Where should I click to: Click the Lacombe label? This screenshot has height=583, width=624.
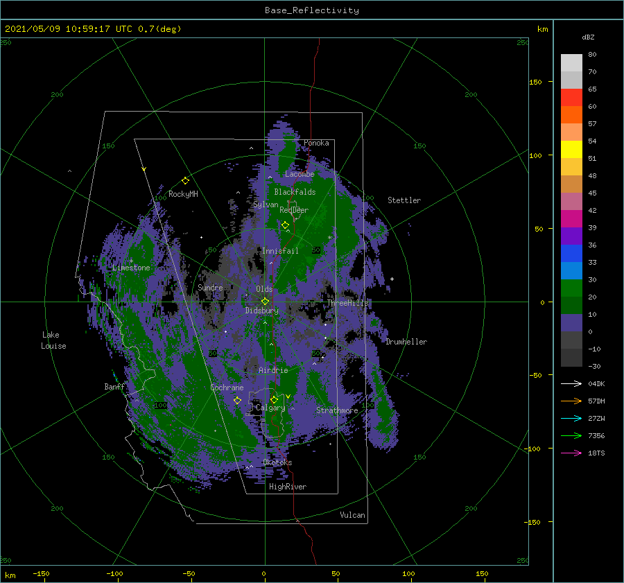click(x=300, y=174)
